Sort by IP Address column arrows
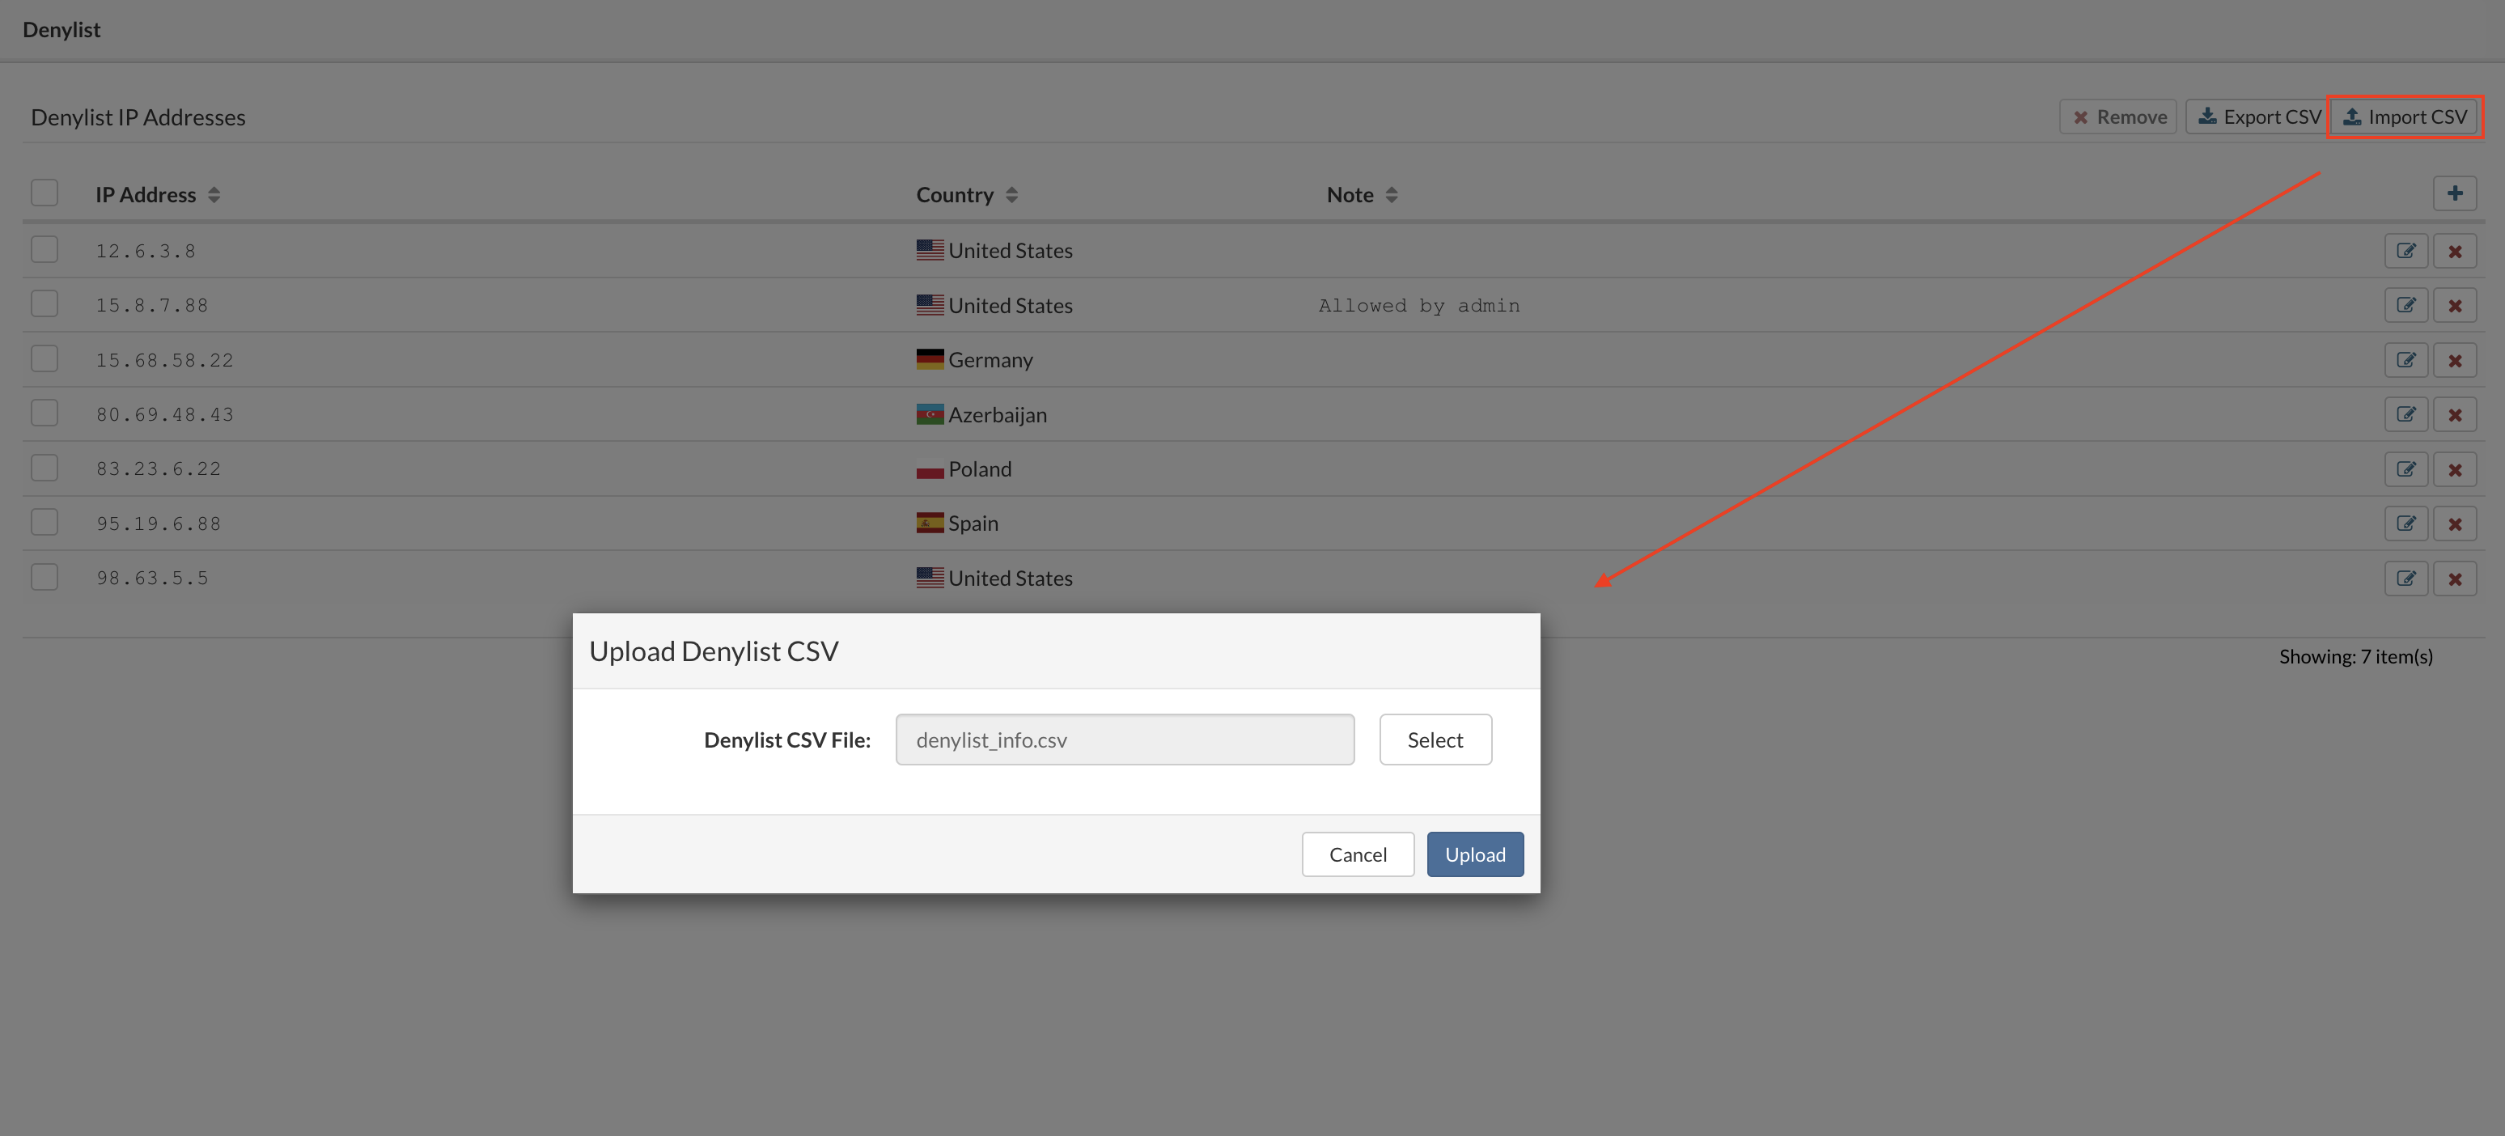This screenshot has height=1136, width=2505. coord(214,194)
